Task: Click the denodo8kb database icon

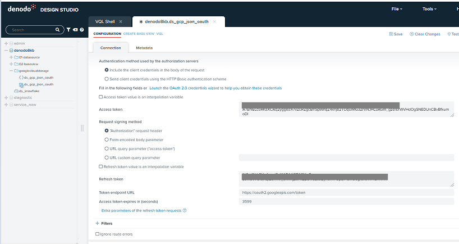Action: tap(11, 51)
